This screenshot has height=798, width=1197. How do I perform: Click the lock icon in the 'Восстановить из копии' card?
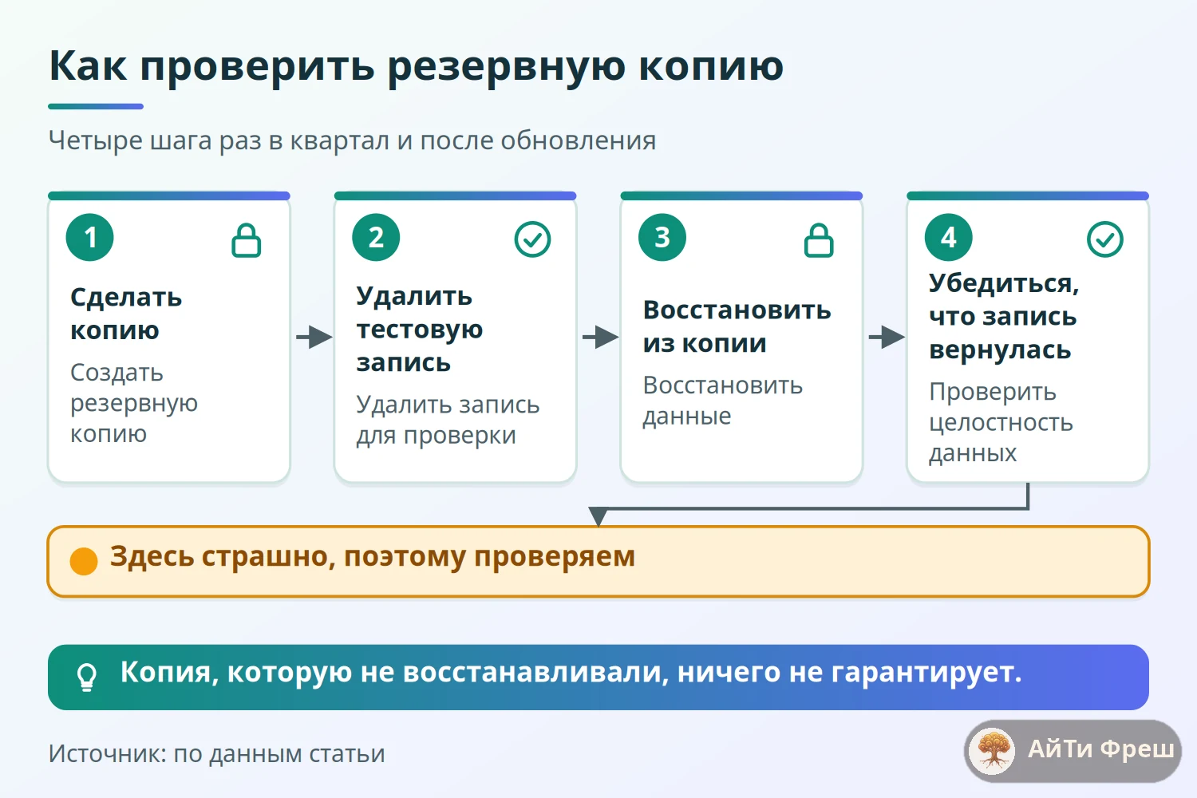pyautogui.click(x=819, y=239)
